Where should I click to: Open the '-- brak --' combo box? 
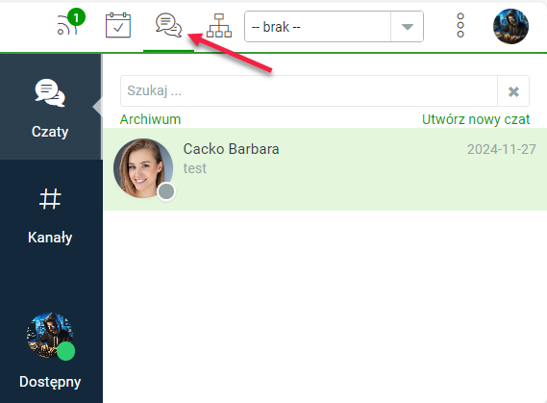(x=334, y=27)
